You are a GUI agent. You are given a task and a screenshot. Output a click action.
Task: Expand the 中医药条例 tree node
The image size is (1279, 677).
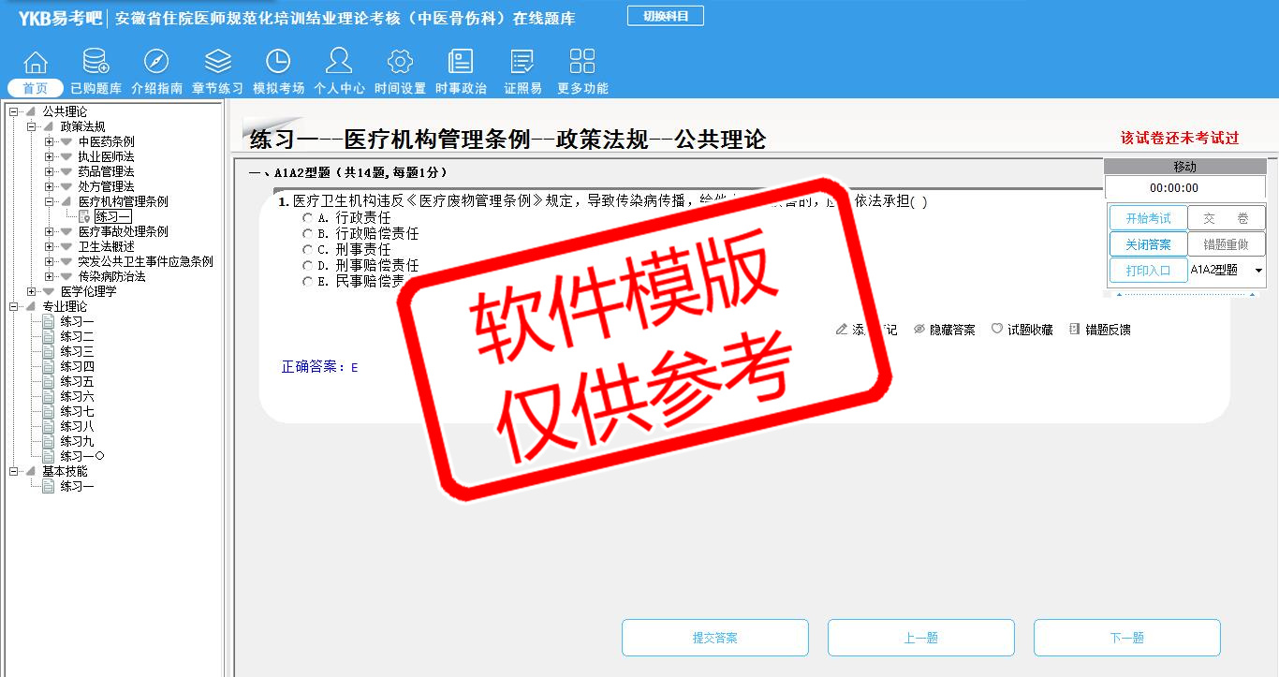(x=50, y=141)
